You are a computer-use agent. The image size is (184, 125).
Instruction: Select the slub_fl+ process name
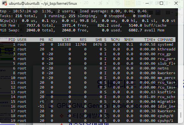click(167, 63)
